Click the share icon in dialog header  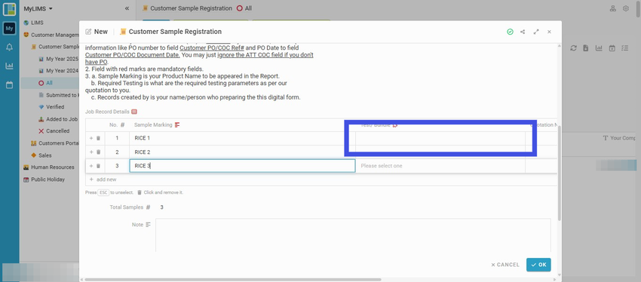(523, 32)
